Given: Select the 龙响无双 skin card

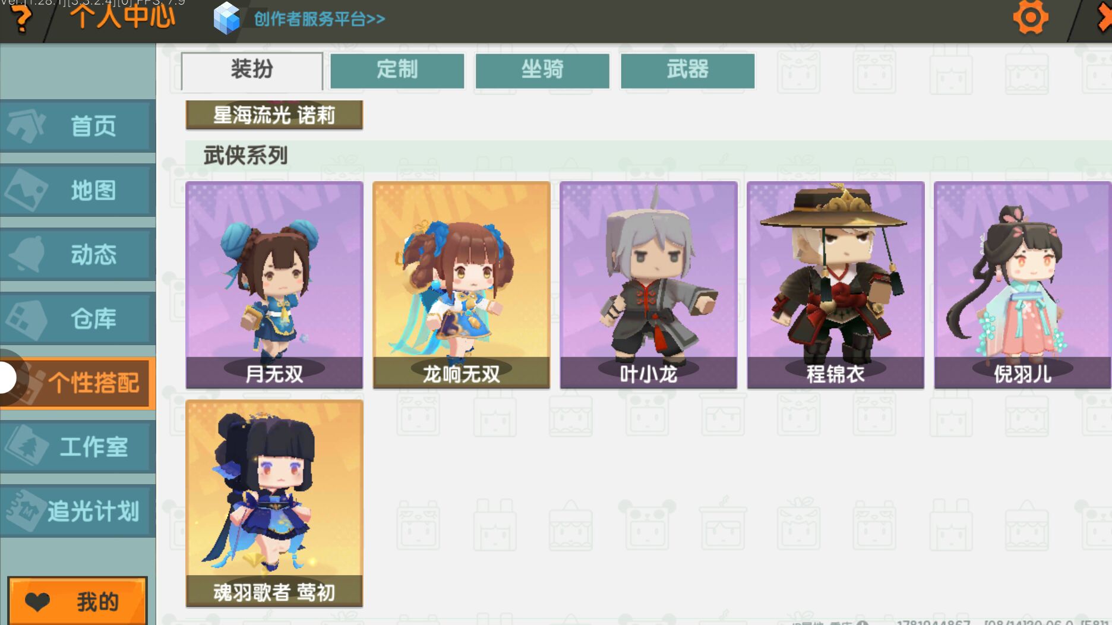Looking at the screenshot, I should click(462, 285).
